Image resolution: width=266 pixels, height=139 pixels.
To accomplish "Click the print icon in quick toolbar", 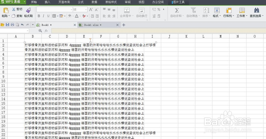I will [13, 25].
